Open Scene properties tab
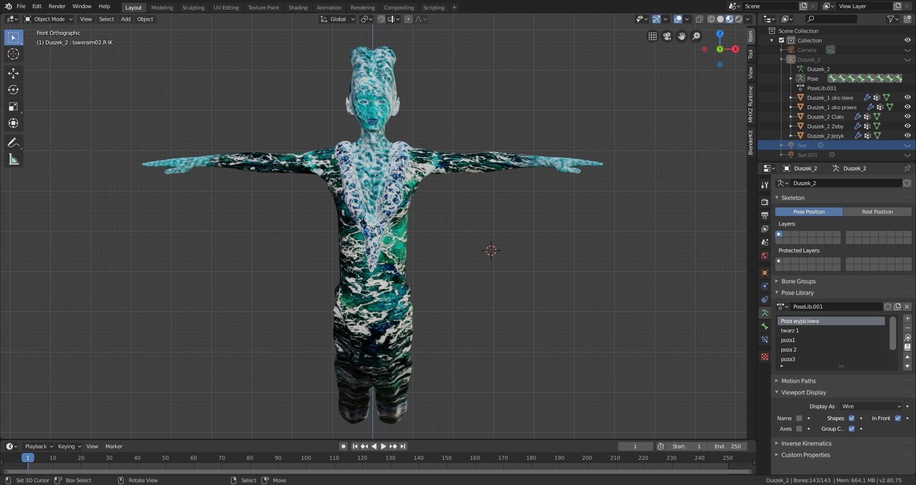Image resolution: width=916 pixels, height=485 pixels. tap(765, 242)
